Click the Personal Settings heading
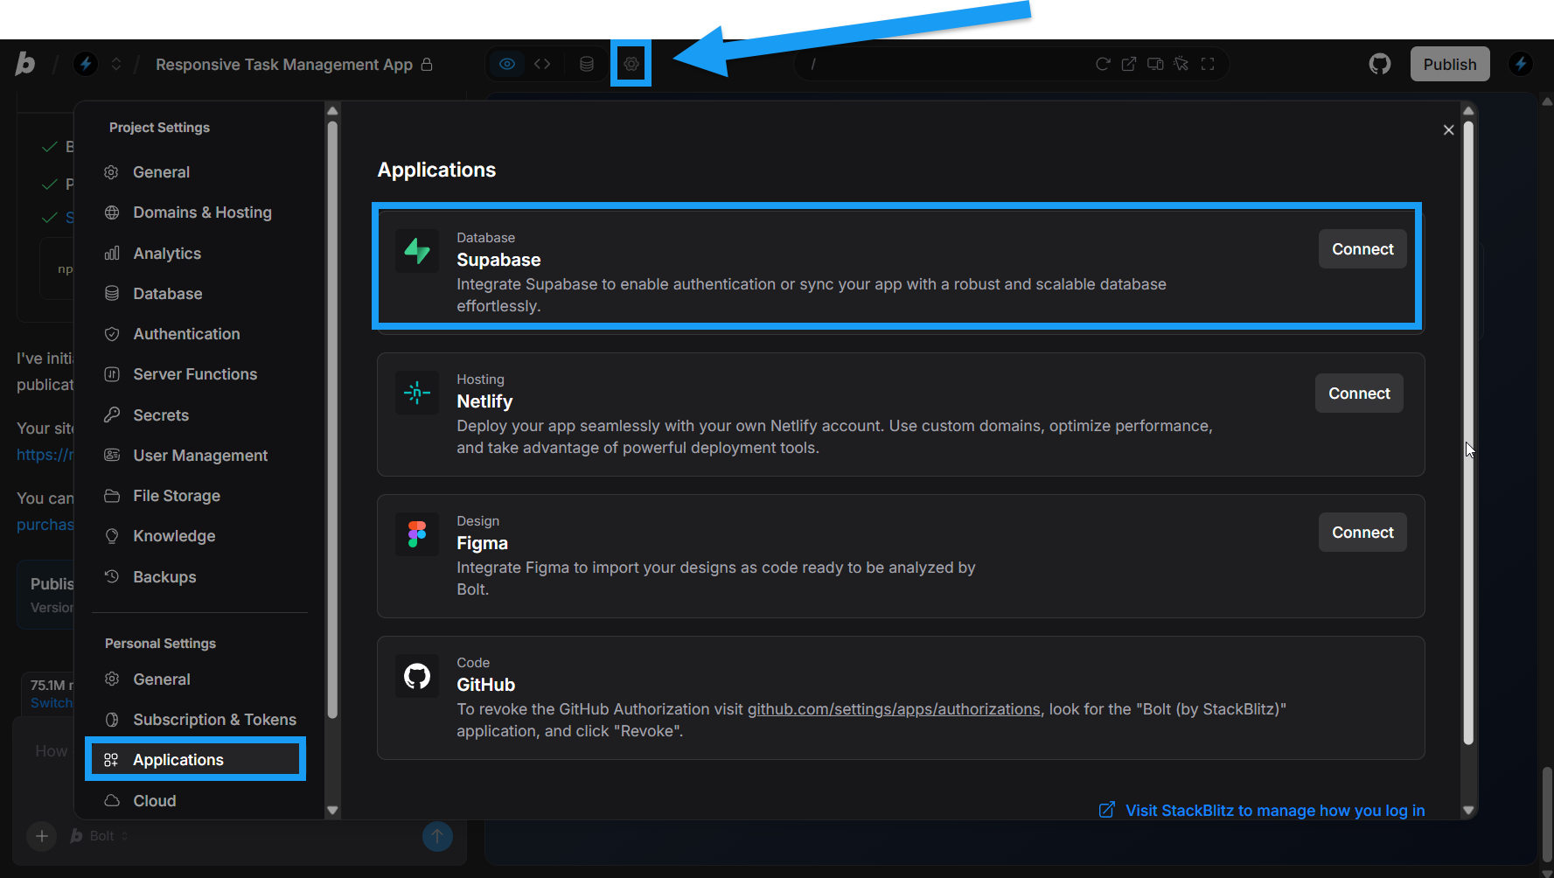Screen dimensions: 1554x878 tap(160, 644)
